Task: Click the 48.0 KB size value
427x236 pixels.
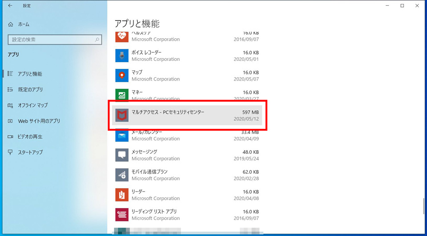Action: (250, 152)
